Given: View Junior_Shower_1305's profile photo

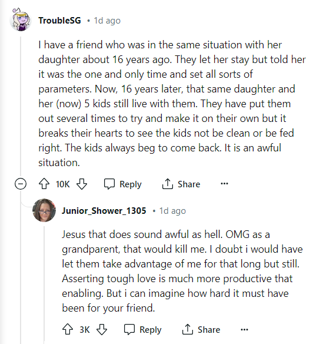Looking at the screenshot, I should pyautogui.click(x=44, y=210).
